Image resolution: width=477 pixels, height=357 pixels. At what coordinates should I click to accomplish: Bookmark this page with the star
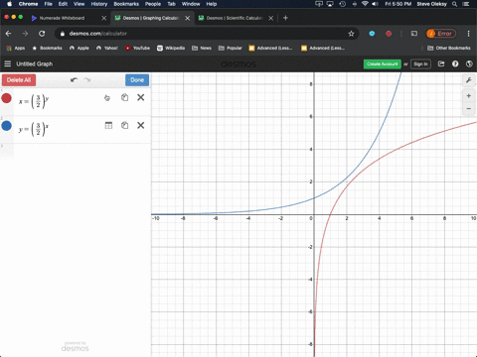tap(351, 34)
